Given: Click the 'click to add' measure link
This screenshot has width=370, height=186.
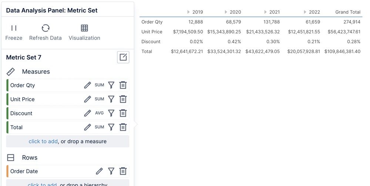Looking at the screenshot, I should point(43,141).
